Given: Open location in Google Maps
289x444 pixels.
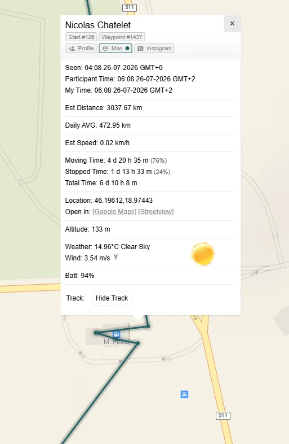Looking at the screenshot, I should [114, 212].
